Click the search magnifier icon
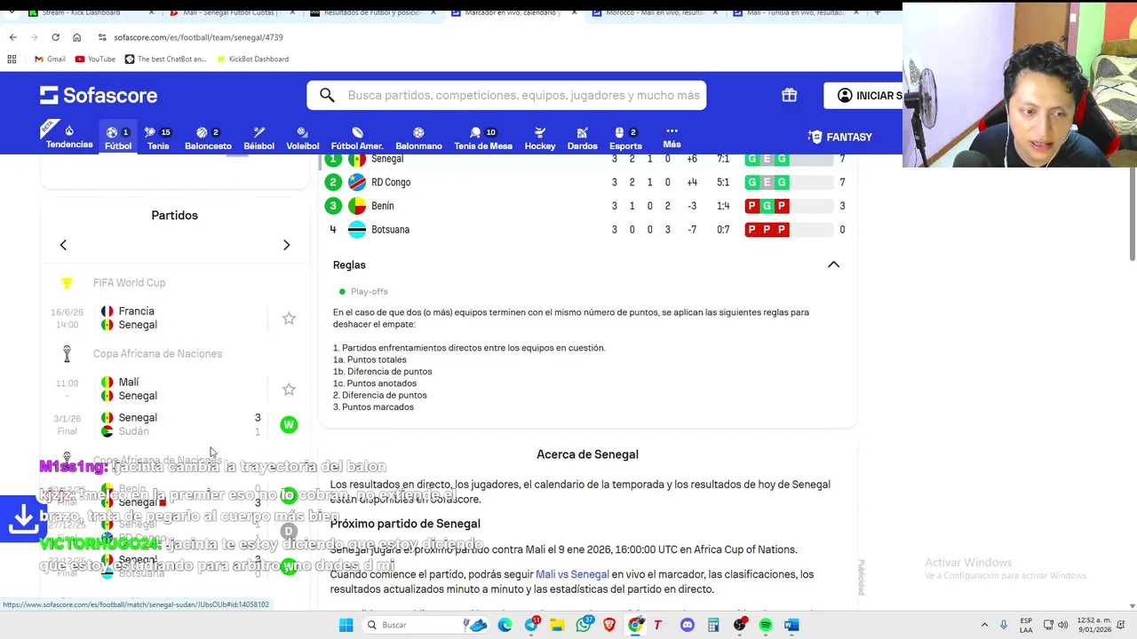 point(327,95)
